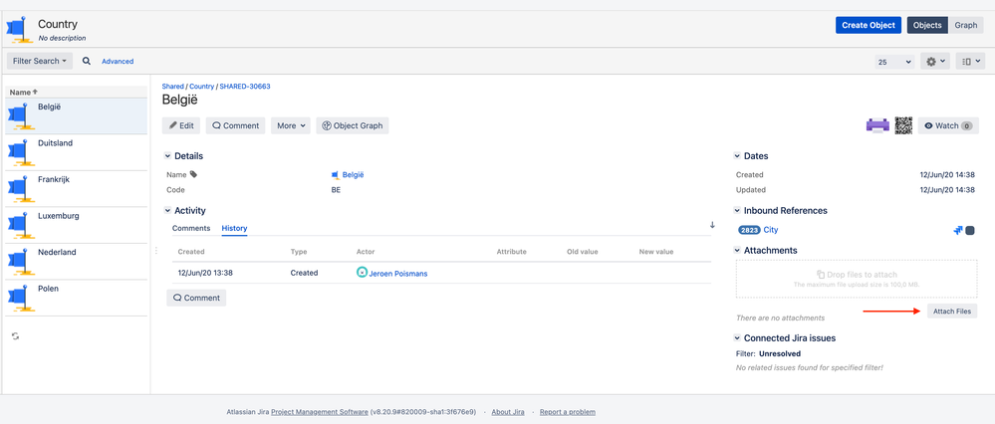Click the Shared breadcrumb link
995x424 pixels.
[172, 87]
